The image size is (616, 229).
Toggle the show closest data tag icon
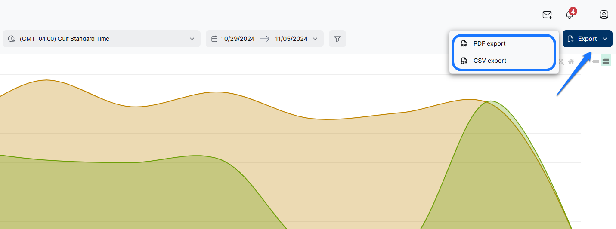click(595, 61)
